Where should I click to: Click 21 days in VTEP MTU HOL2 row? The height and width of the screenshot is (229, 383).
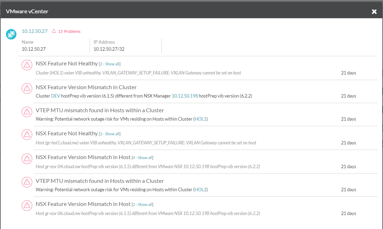pyautogui.click(x=349, y=189)
